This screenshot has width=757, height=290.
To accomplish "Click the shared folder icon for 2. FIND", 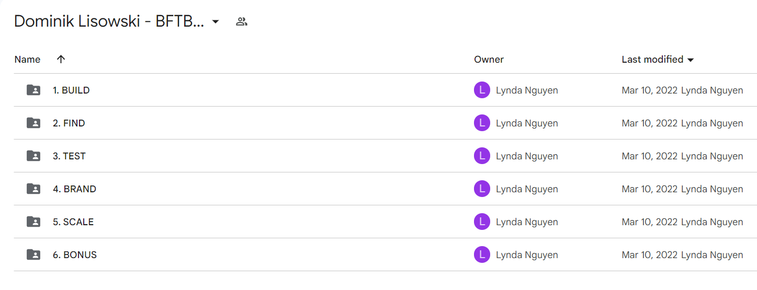I will (x=33, y=123).
